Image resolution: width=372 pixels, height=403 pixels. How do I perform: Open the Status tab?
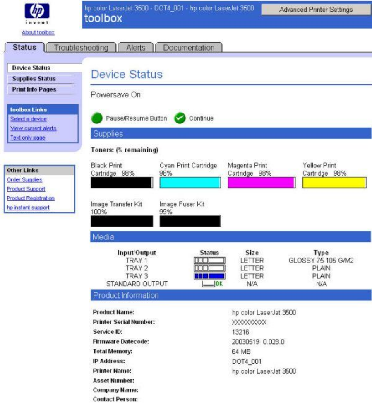tap(25, 47)
